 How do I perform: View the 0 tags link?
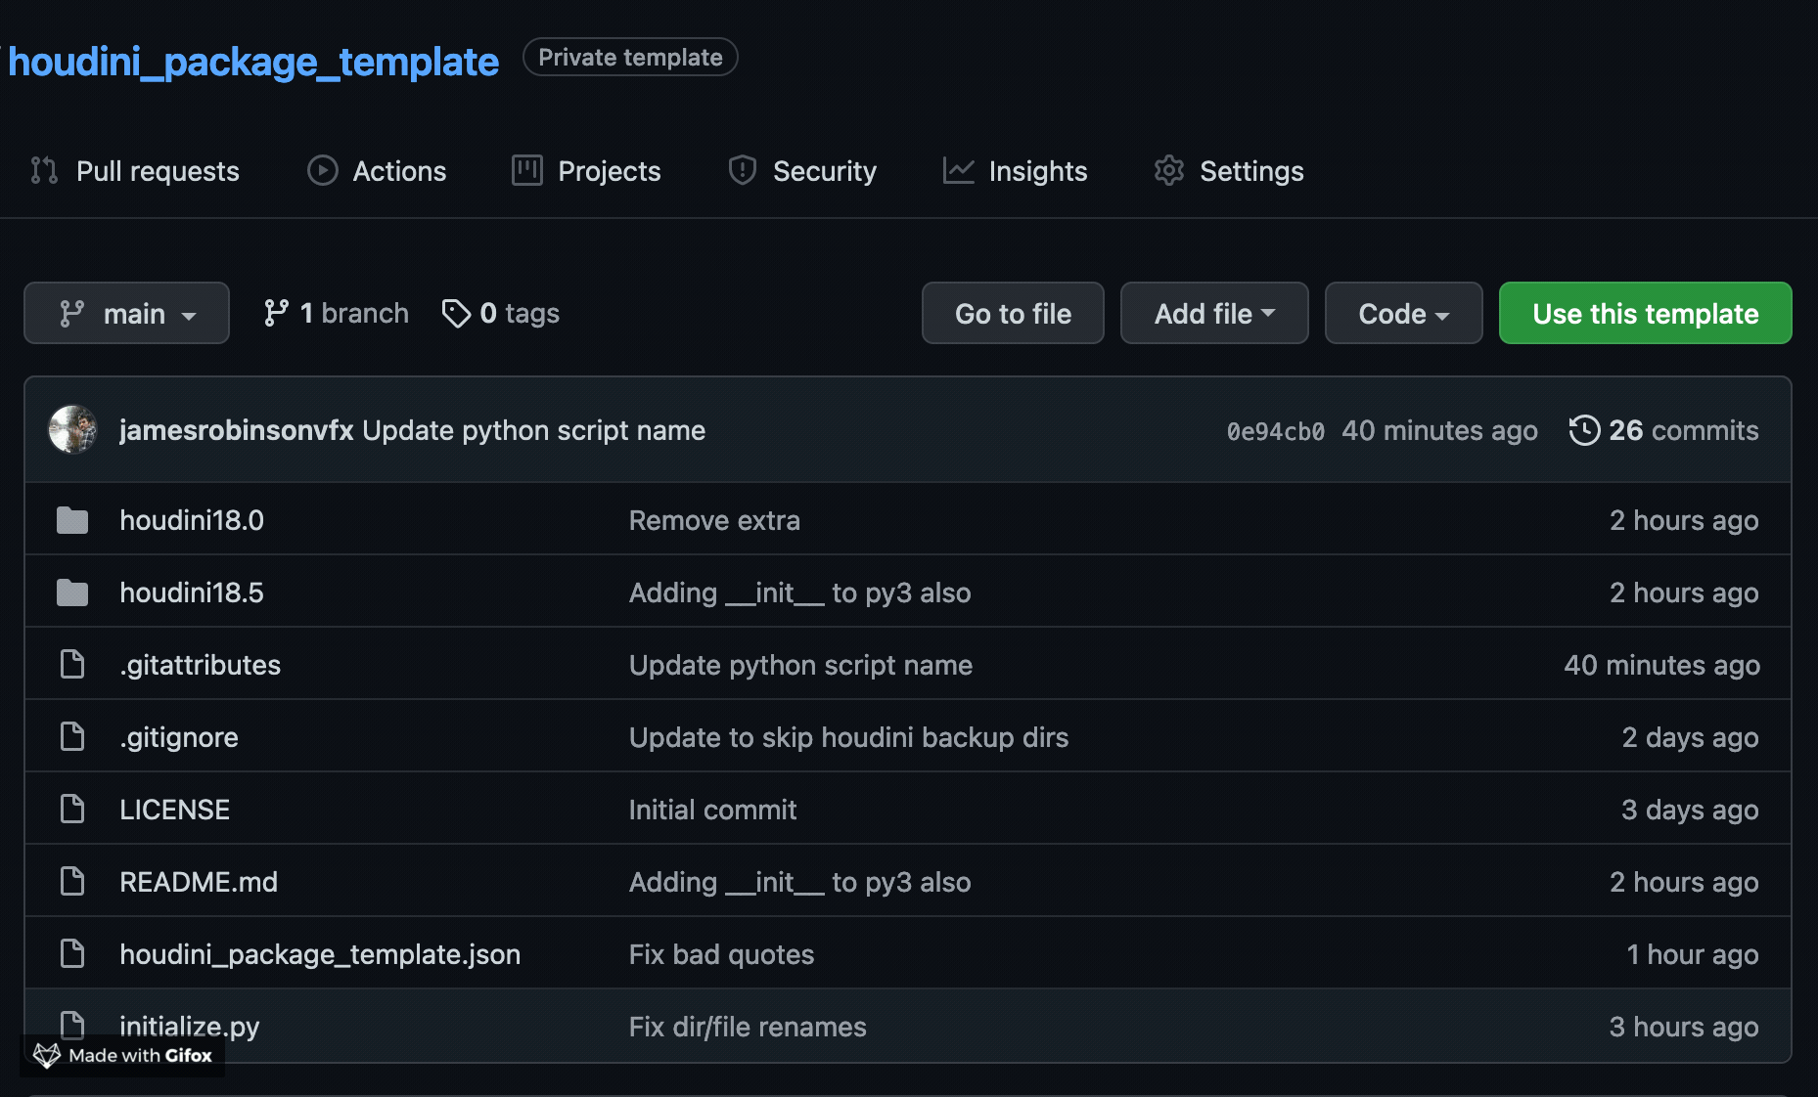500,313
